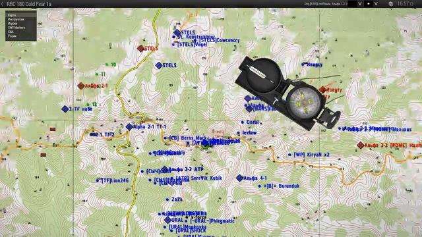Select the lexlaw dot marker
The height and width of the screenshot is (237, 422).
pos(239,133)
